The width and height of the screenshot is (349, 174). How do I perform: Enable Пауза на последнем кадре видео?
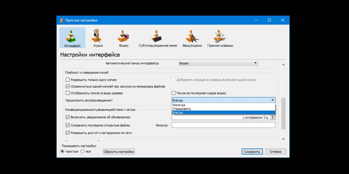coord(173,93)
